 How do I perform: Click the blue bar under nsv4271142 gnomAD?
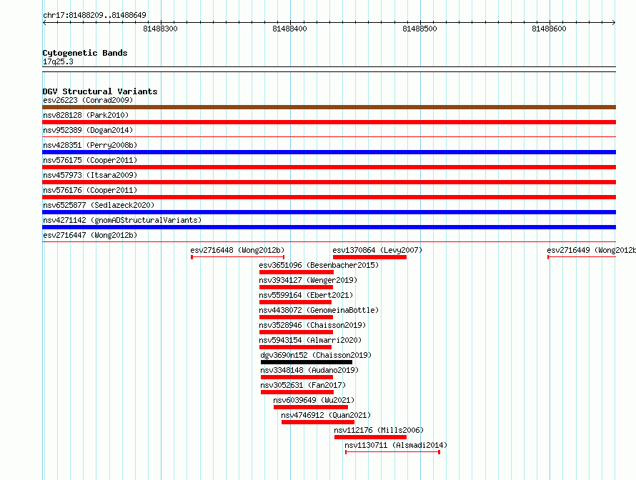(x=329, y=227)
